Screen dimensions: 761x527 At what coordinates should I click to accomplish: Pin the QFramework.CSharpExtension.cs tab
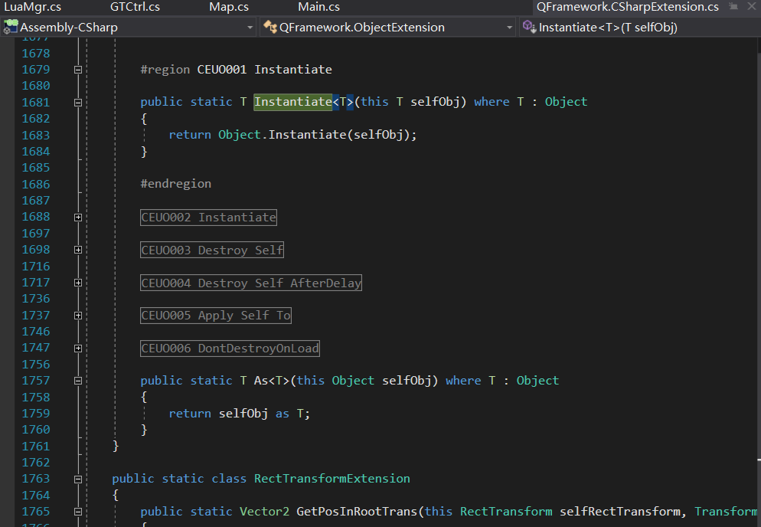(733, 6)
